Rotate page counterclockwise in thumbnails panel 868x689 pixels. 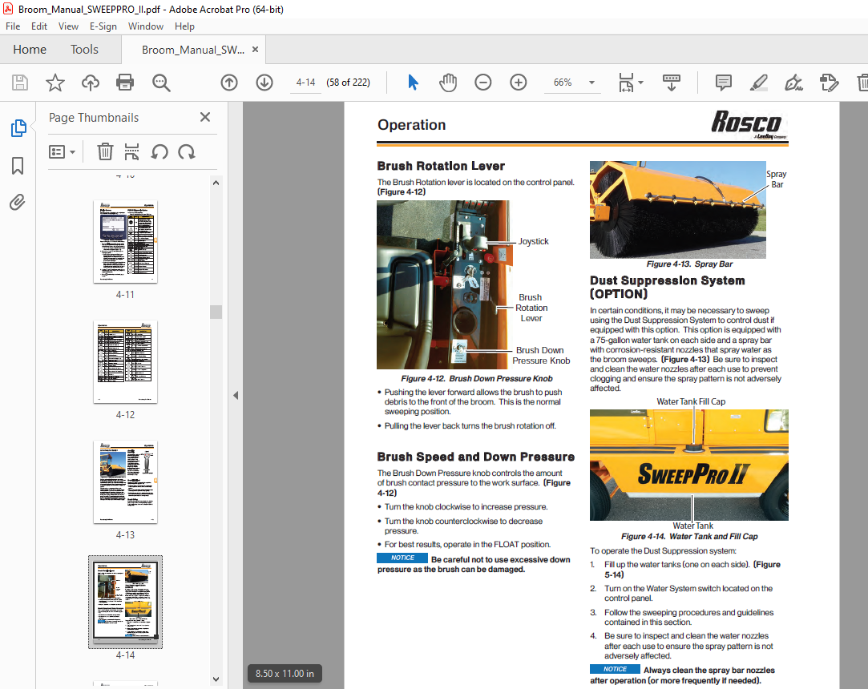pyautogui.click(x=159, y=151)
